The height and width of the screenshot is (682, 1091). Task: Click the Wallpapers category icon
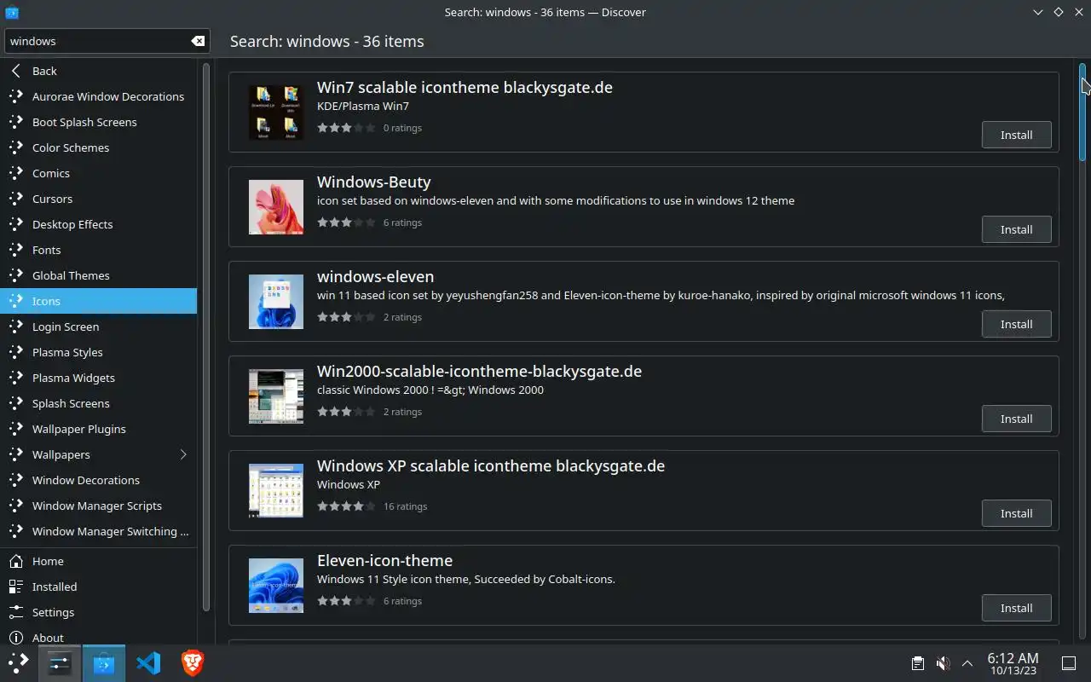[16, 454]
